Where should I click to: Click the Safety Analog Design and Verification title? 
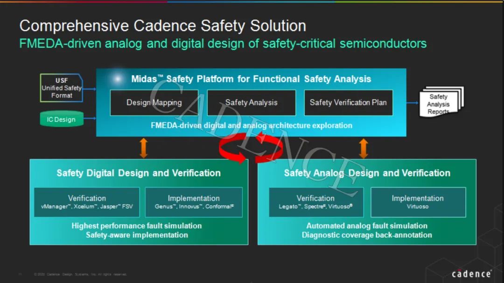[367, 173]
